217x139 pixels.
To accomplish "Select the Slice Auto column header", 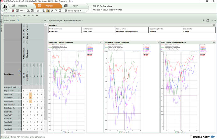I will point(27,51).
